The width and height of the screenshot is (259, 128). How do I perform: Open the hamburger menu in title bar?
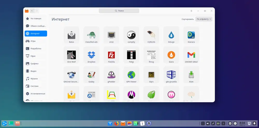point(191,11)
